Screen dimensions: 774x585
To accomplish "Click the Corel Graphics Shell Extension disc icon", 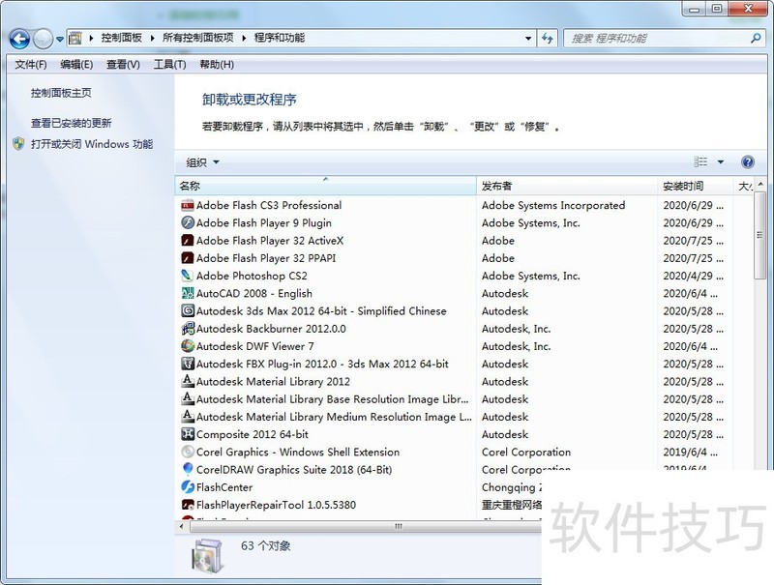I will coord(188,452).
